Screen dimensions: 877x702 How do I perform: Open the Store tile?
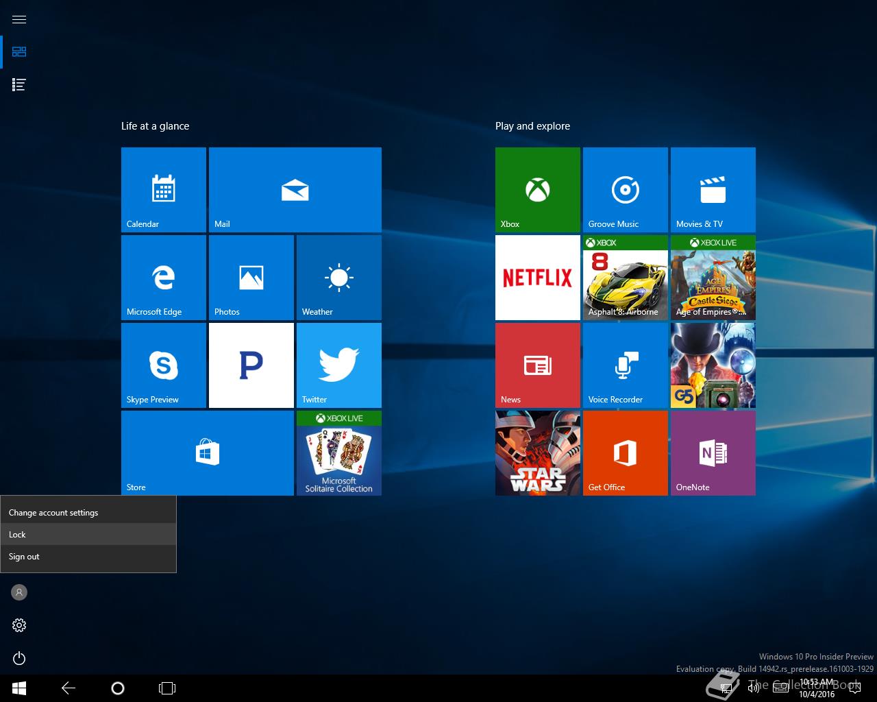208,453
